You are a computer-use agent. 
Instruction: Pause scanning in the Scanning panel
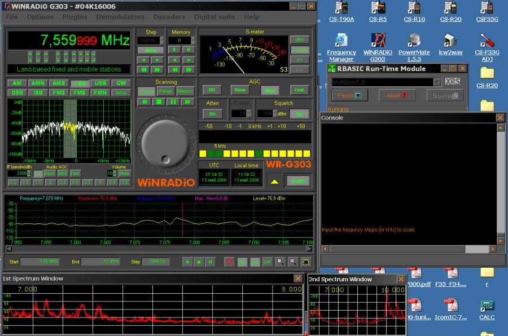coord(173,102)
